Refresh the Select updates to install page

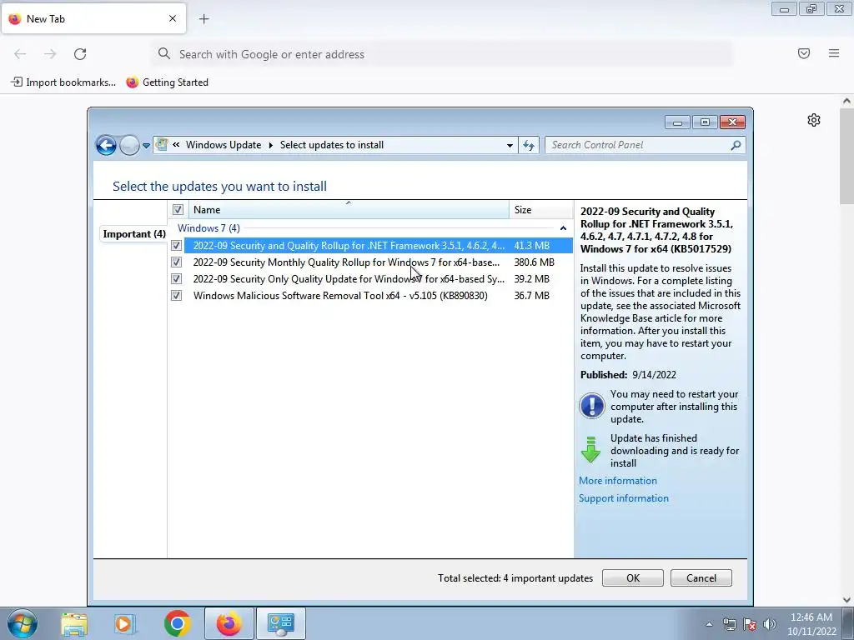pos(529,145)
